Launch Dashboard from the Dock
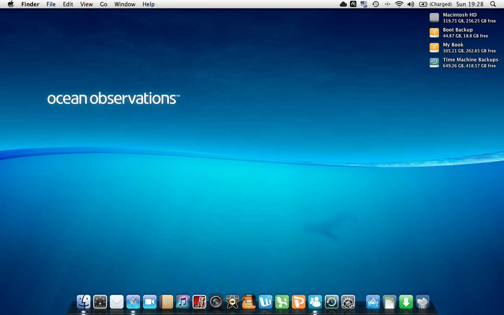504x315 pixels. 100,302
